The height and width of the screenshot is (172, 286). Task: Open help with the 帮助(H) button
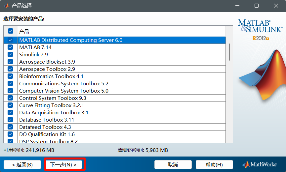(x=214, y=165)
